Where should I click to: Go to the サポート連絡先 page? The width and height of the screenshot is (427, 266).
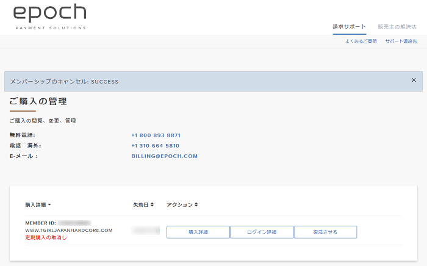coord(401,41)
